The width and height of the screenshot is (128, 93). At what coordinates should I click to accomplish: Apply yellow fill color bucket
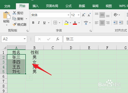(66, 23)
